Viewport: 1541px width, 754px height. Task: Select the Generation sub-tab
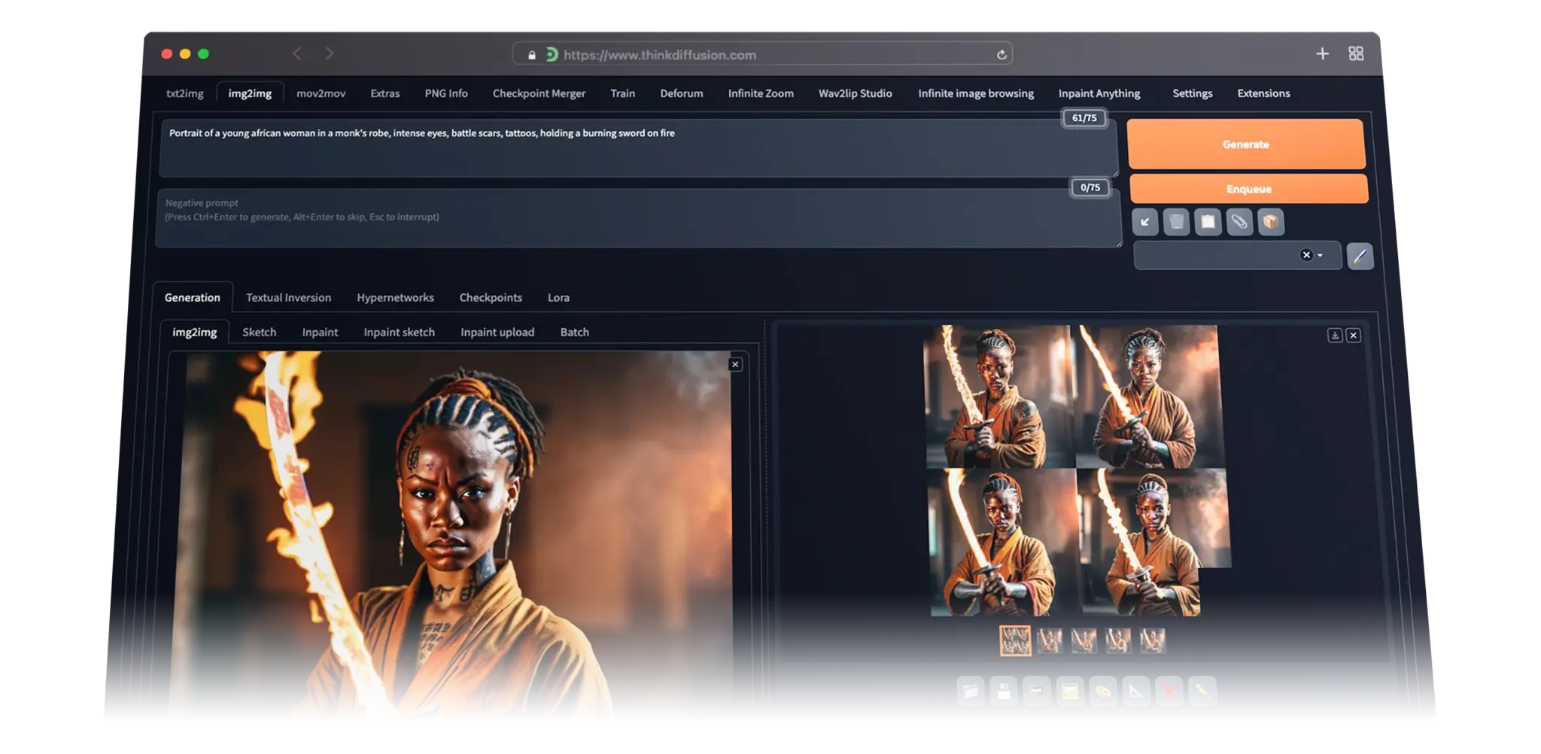[193, 297]
